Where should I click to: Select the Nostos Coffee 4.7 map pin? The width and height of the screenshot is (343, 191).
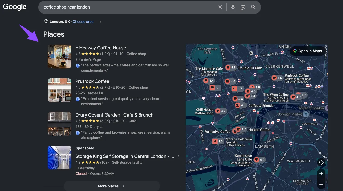[x=241, y=129]
